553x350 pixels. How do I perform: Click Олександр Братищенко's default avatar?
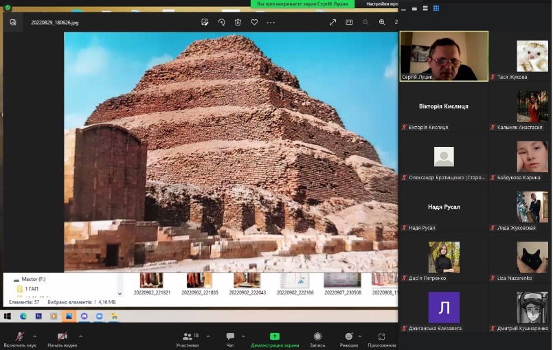(x=444, y=156)
